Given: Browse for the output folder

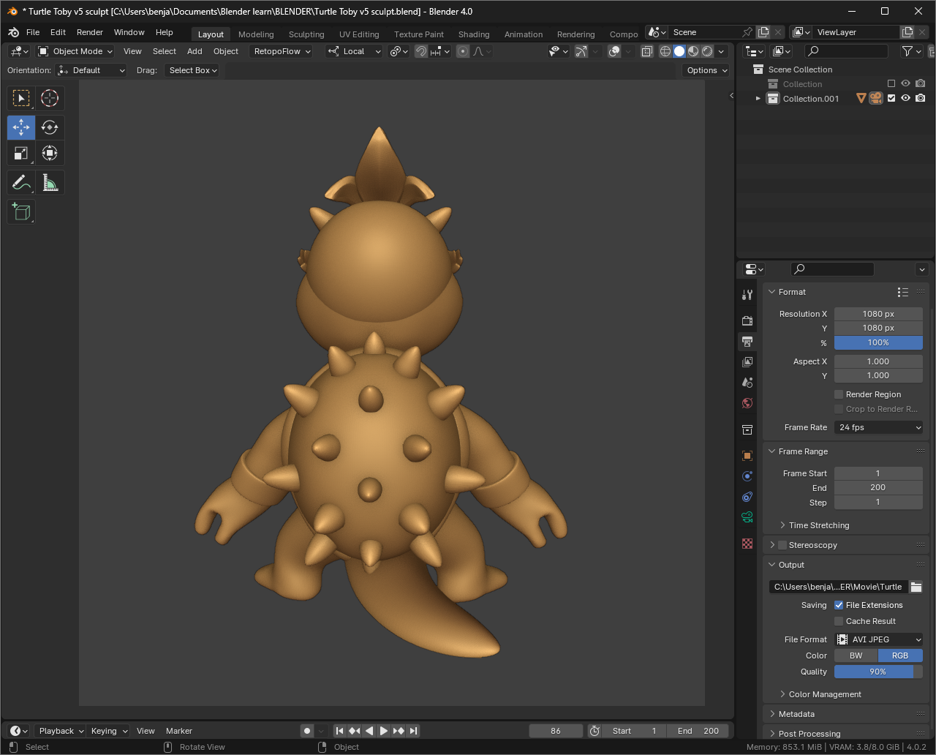Looking at the screenshot, I should coord(916,587).
